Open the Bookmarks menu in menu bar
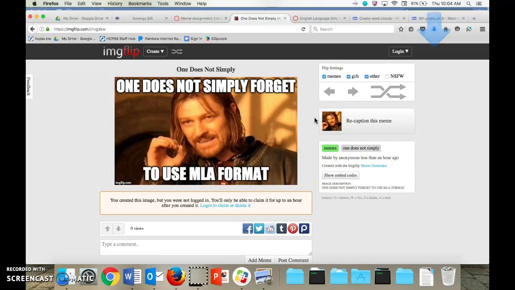This screenshot has width=515, height=290. tap(140, 4)
